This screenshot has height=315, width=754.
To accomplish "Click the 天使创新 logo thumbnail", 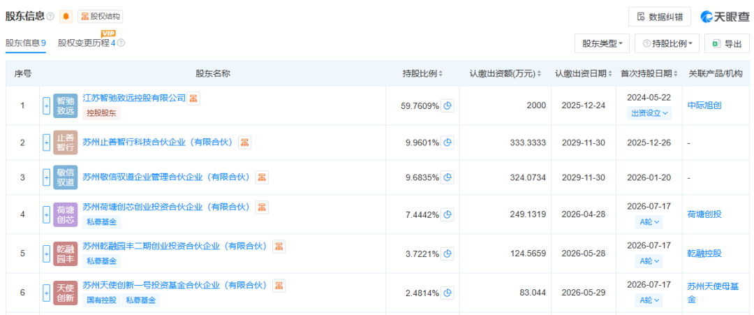I will point(65,293).
